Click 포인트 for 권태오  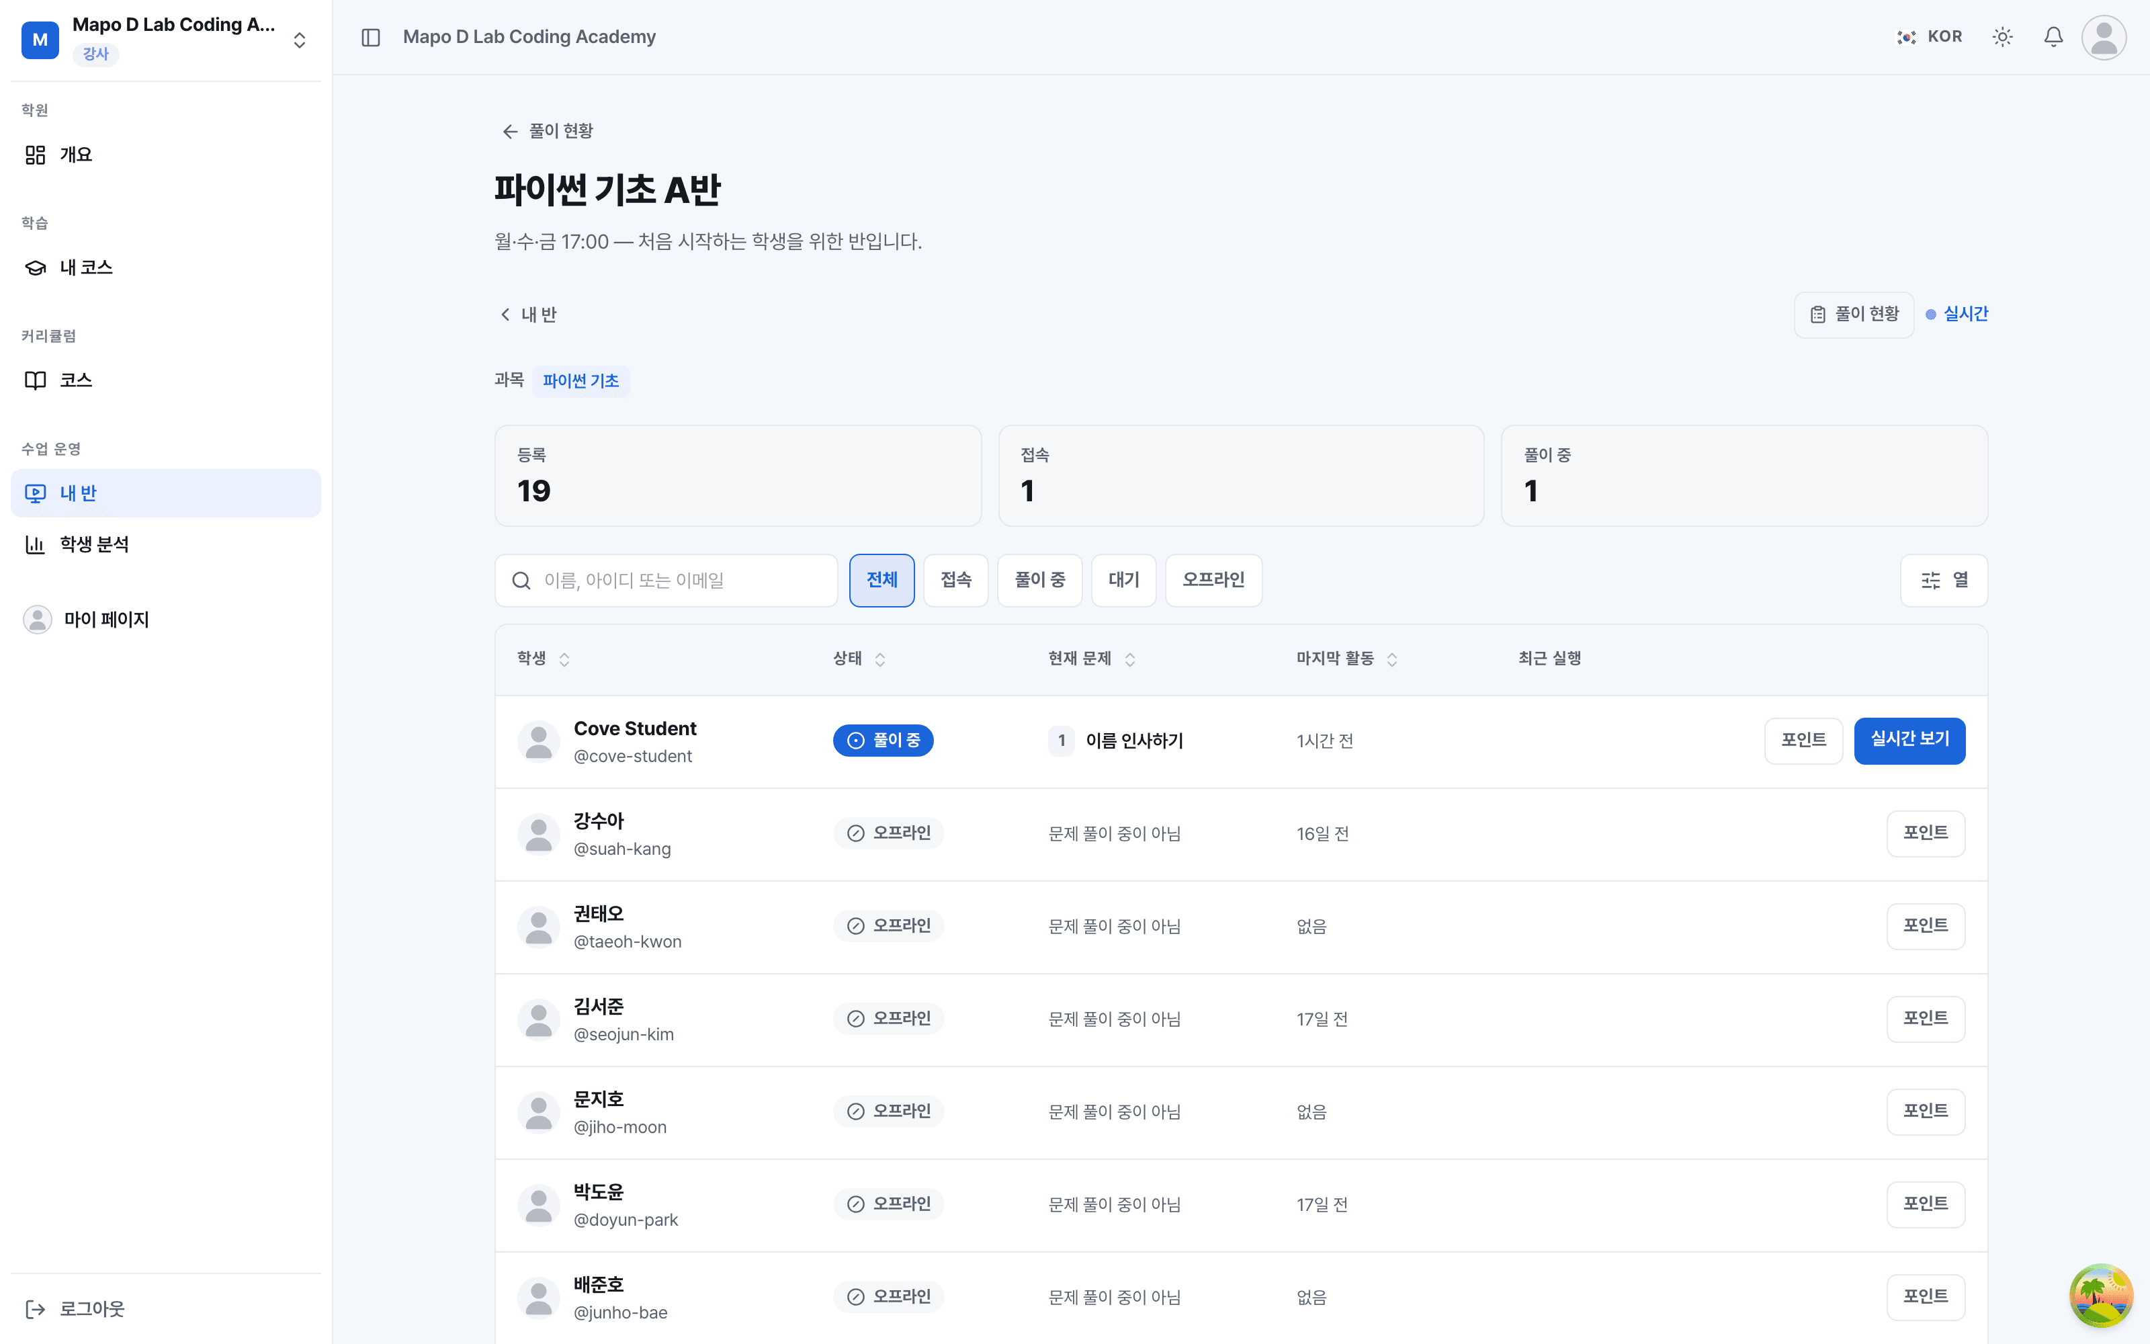pos(1925,926)
